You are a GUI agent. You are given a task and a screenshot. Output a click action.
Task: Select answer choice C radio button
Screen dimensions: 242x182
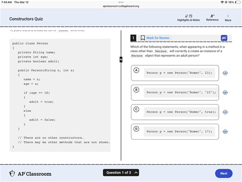tap(136, 109)
